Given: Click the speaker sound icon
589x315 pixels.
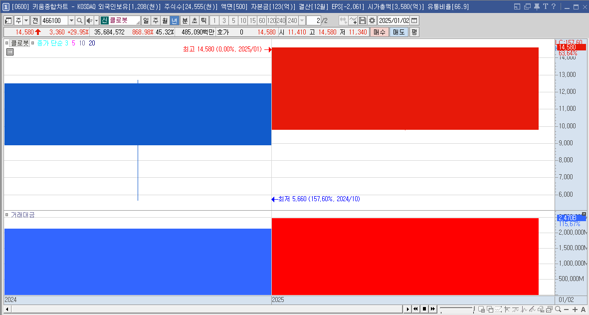Looking at the screenshot, I should point(89,20).
